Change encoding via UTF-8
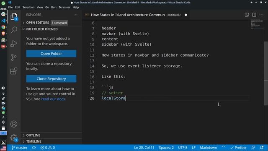This screenshot has height=151, width=268. coord(183,148)
